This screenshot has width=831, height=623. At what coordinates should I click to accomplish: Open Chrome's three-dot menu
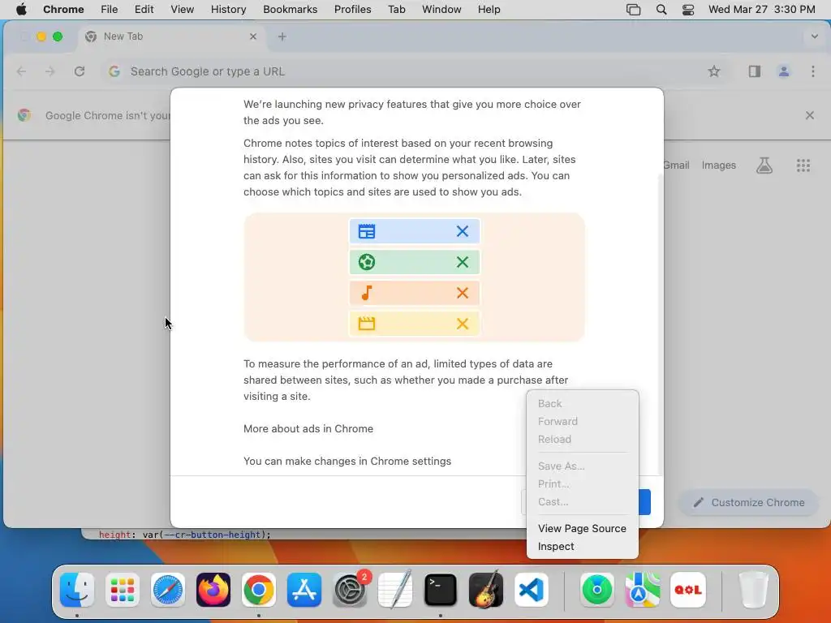pyautogui.click(x=812, y=71)
